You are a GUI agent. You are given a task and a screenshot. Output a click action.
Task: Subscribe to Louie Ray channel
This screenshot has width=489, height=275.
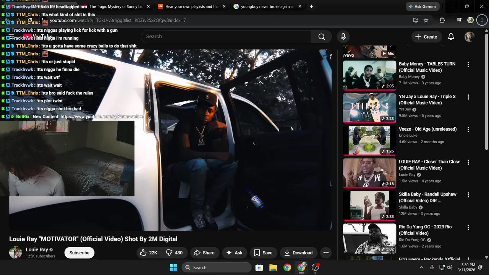pos(79,253)
